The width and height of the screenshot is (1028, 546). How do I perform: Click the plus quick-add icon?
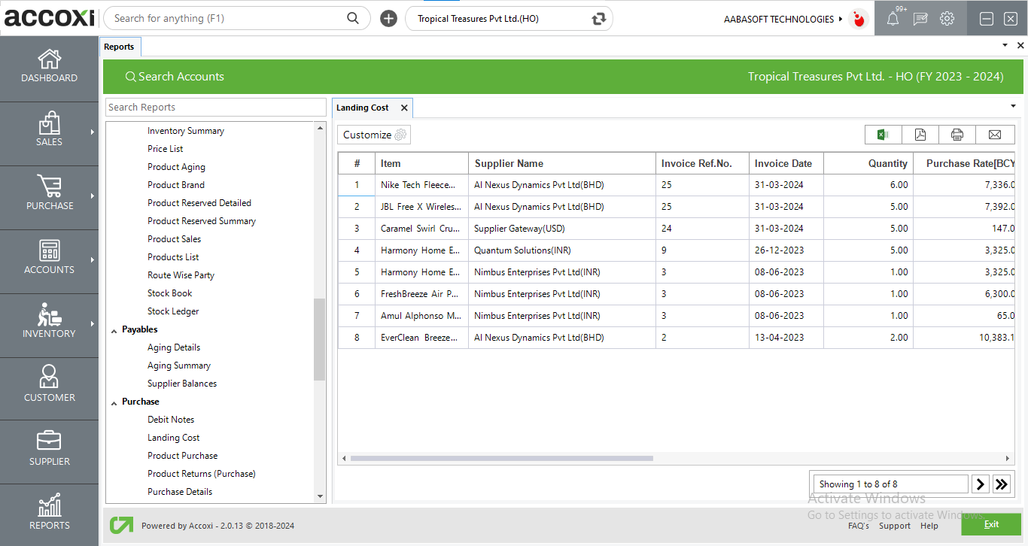[x=388, y=19]
